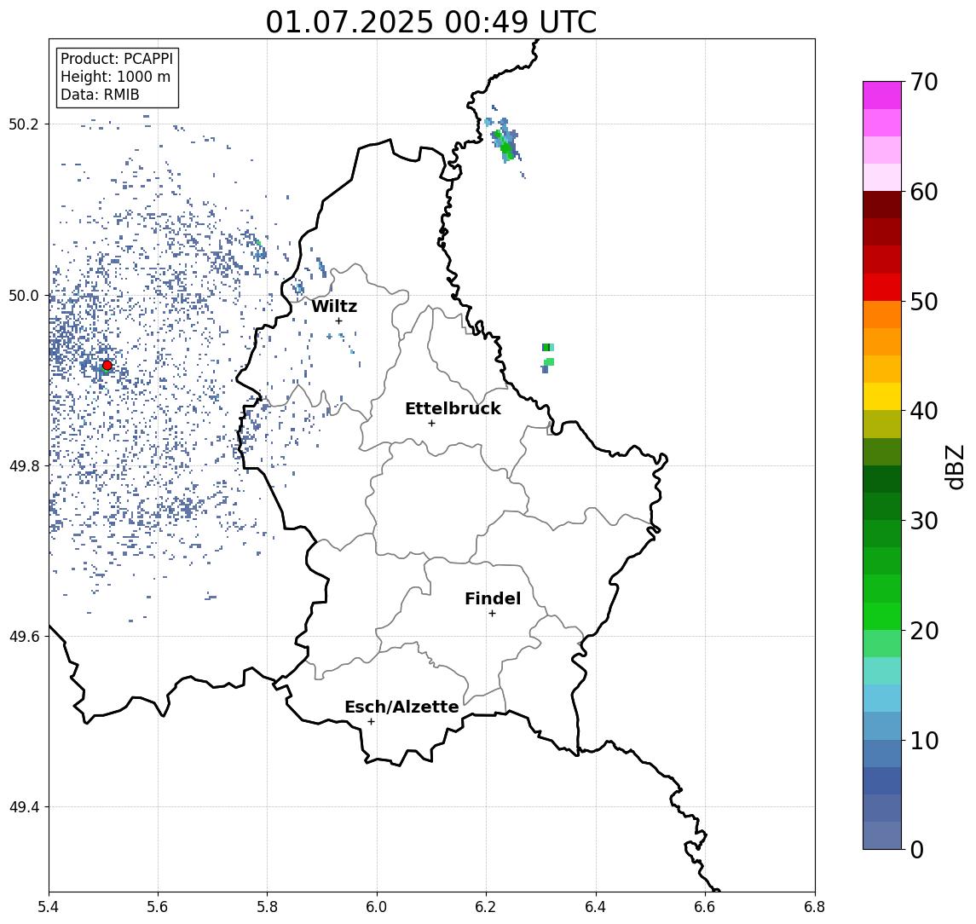Click the Esch/Alzette city label

(401, 707)
